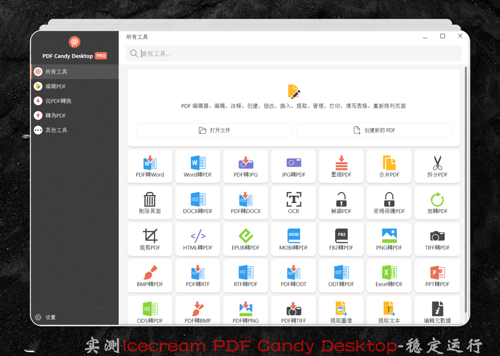Open the PDF轉BMP tool
This screenshot has width=500, height=356.
[x=198, y=310]
